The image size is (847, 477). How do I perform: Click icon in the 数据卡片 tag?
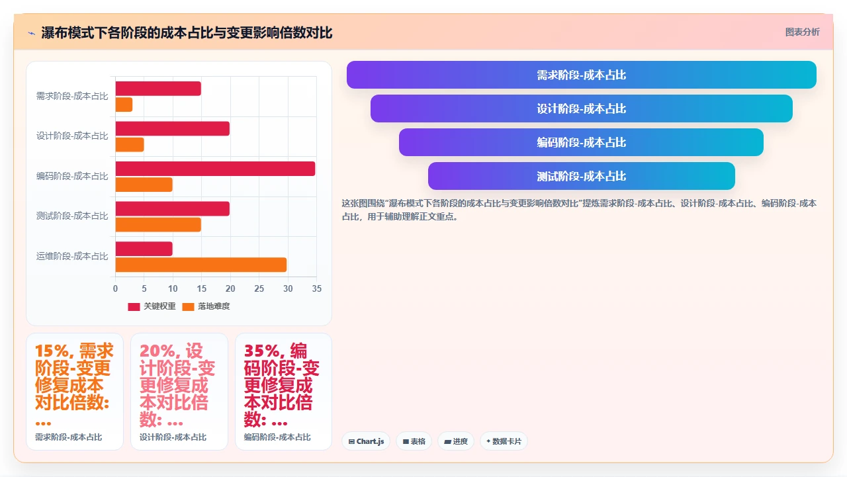click(488, 441)
